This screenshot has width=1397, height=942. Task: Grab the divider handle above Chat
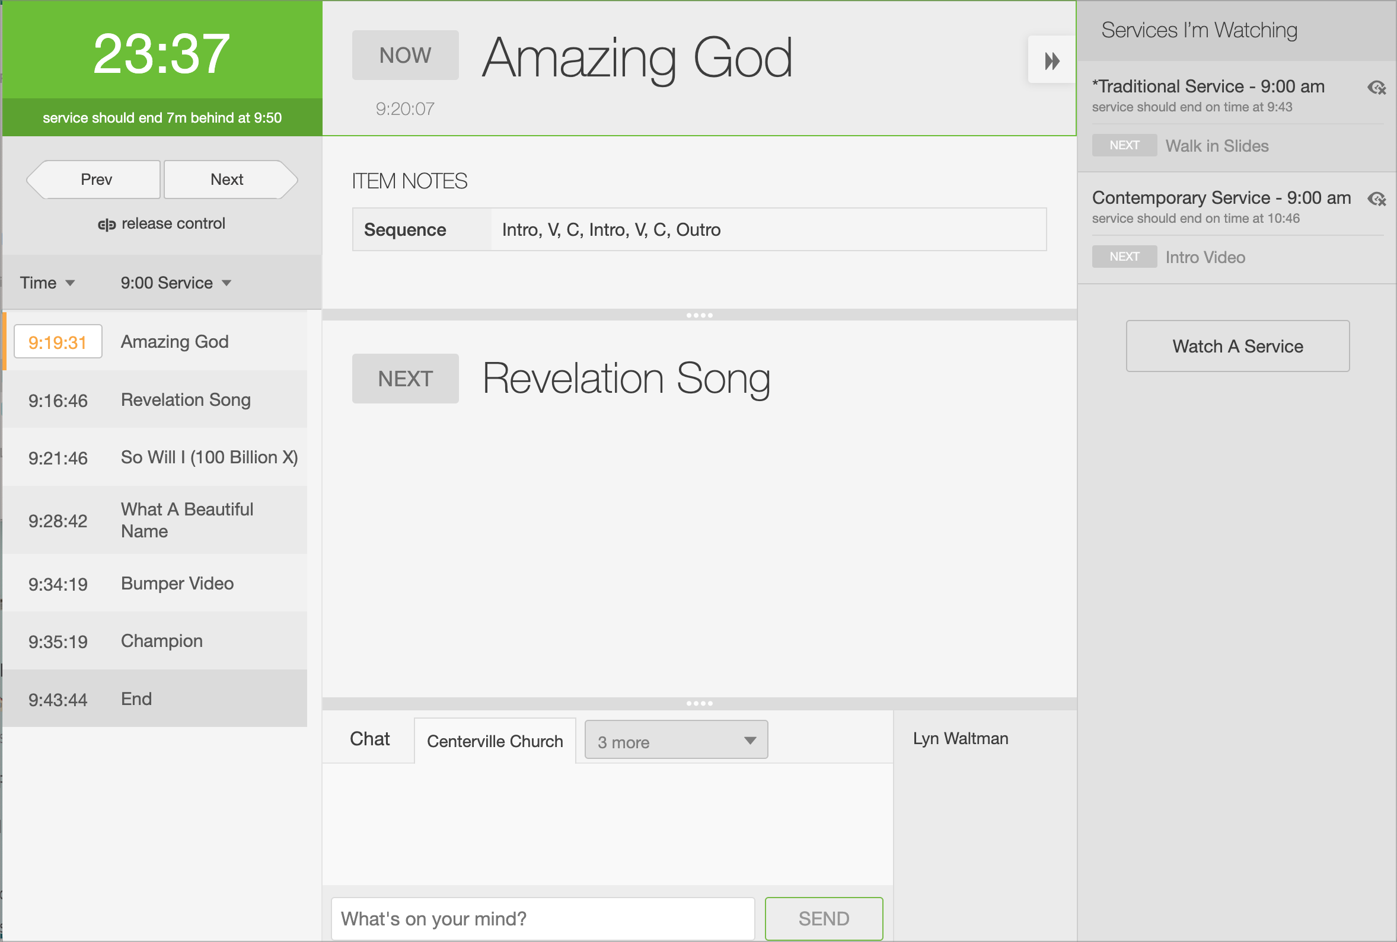pos(699,703)
